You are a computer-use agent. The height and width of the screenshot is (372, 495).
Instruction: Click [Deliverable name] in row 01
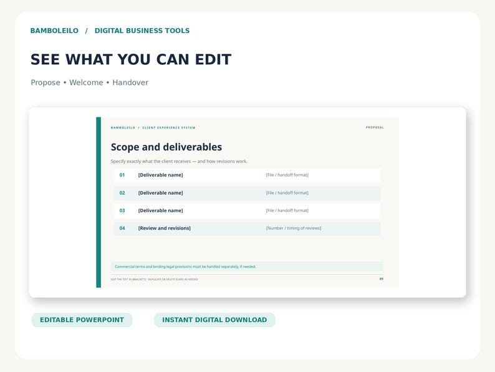pos(160,175)
